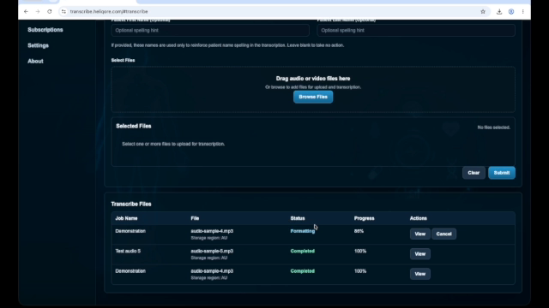Go back using browser back arrow
Viewport: 549px width, 308px height.
26,11
